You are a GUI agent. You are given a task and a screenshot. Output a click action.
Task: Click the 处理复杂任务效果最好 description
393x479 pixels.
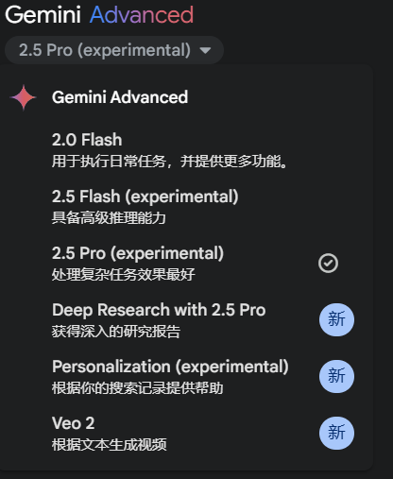[x=124, y=275]
